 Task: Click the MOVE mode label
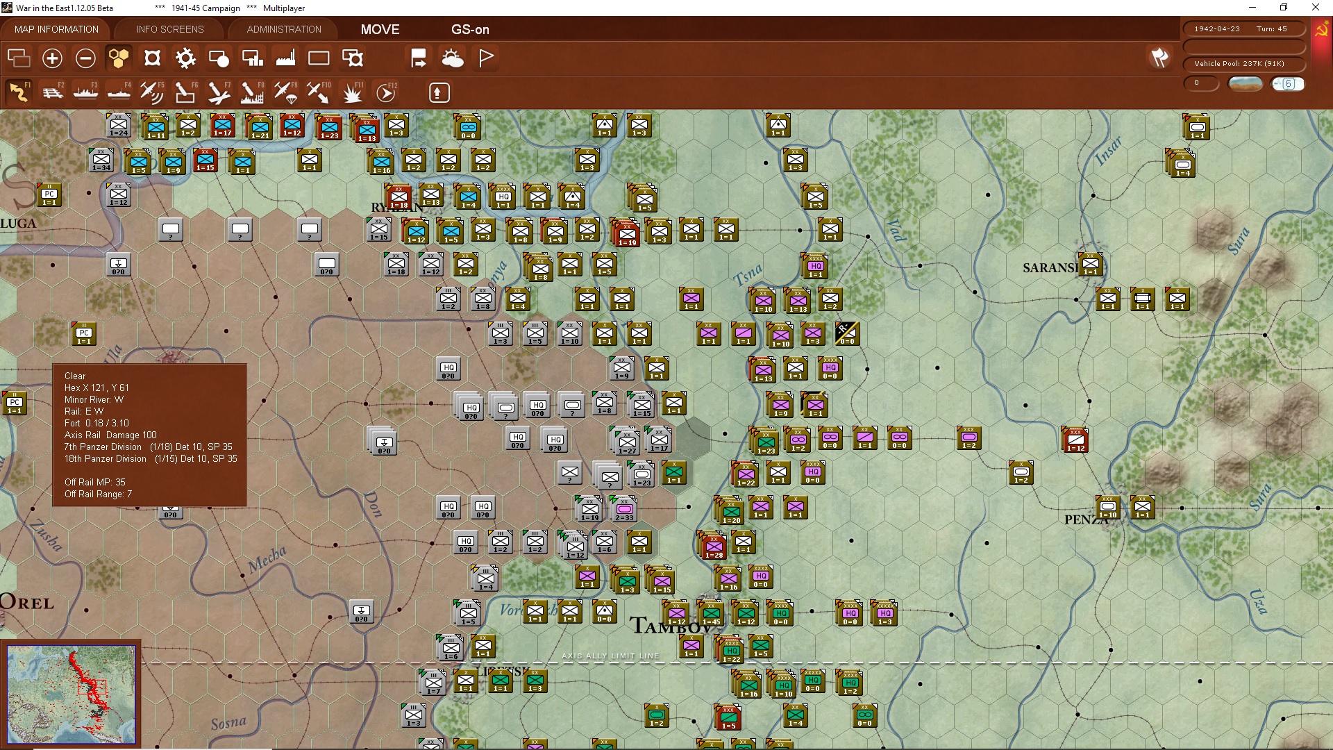380,29
